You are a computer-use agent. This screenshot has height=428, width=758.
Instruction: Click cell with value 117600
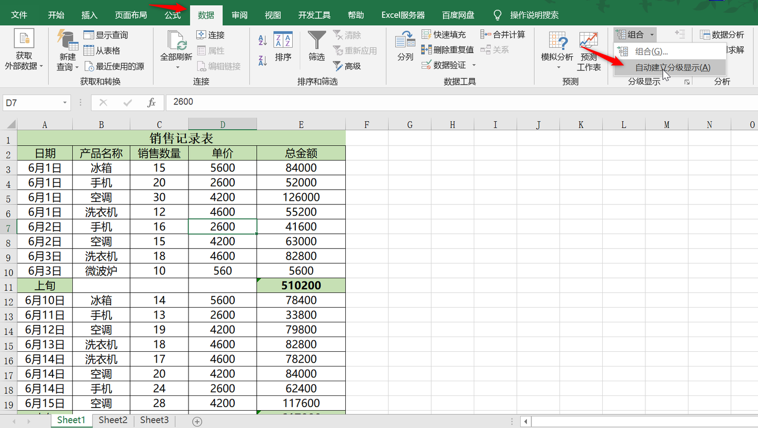(301, 403)
